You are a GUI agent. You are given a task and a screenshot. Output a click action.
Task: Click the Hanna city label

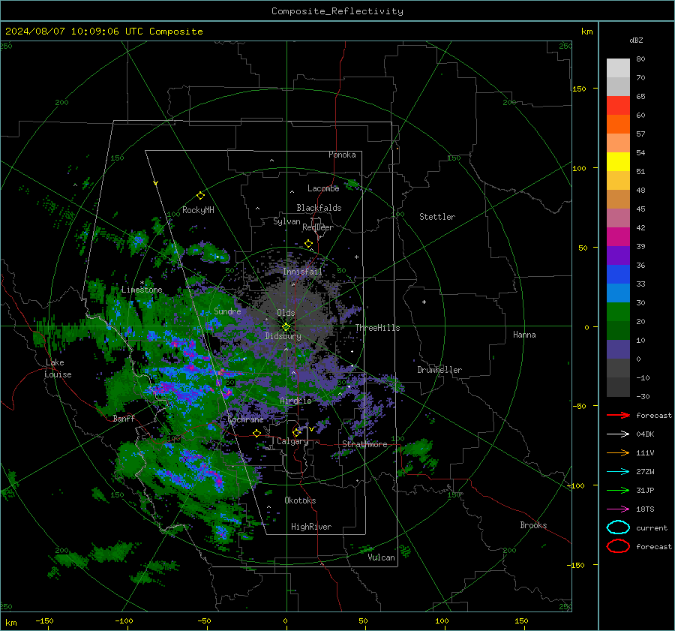524,335
